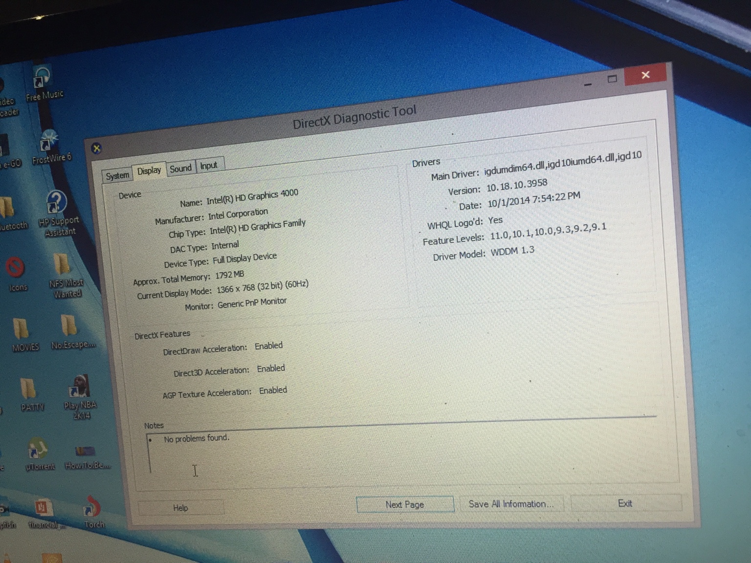Switch to the System tab
751x563 pixels.
tap(117, 175)
